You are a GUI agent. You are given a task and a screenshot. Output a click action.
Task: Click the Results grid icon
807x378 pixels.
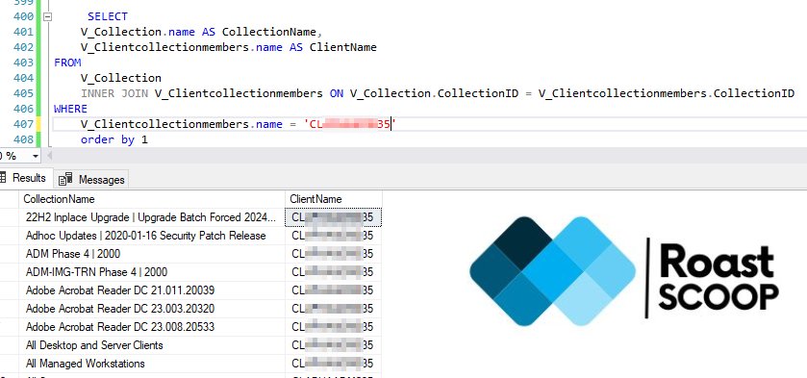[x=3, y=178]
